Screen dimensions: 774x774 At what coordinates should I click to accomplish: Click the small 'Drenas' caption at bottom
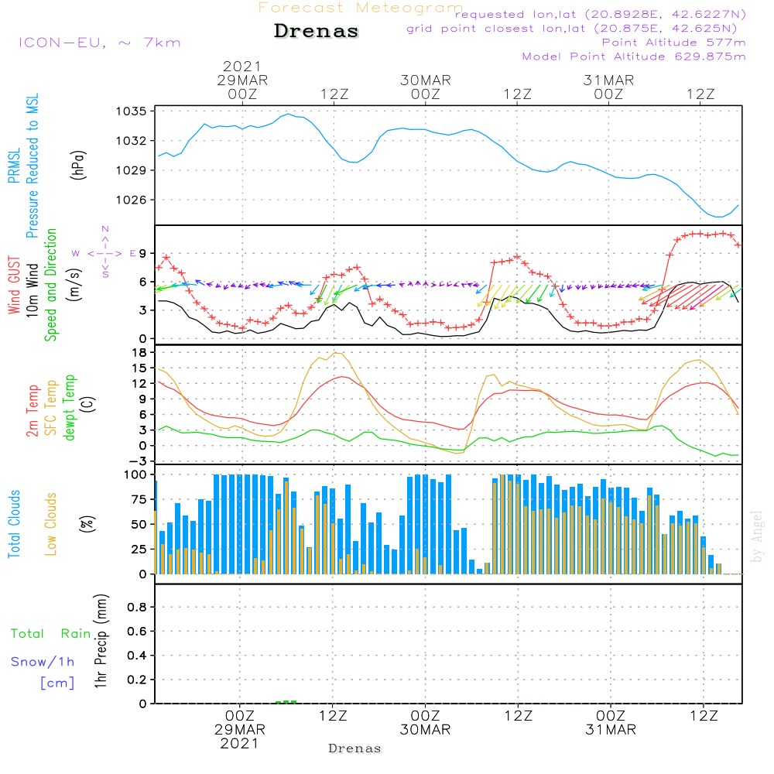point(355,748)
